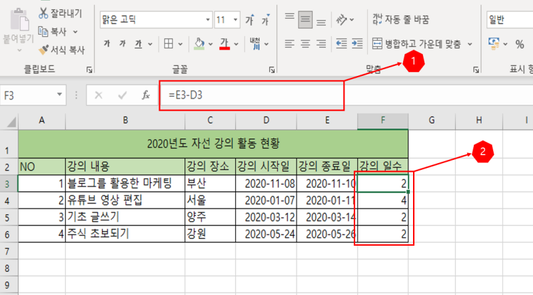Open the font color dropdown arrow

click(237, 44)
